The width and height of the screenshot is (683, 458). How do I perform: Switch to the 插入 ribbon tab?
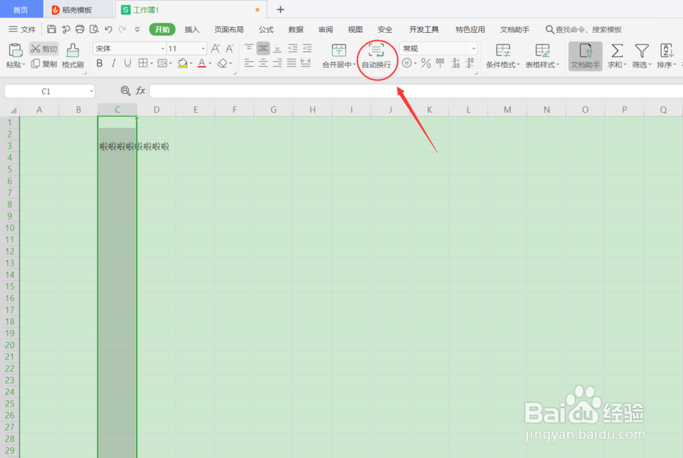tap(191, 29)
